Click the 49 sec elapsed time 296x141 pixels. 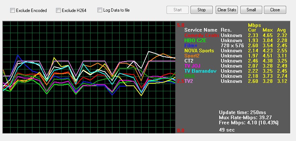[227, 130]
